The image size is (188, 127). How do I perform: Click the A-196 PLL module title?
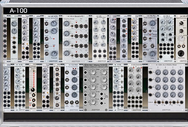(151, 16)
